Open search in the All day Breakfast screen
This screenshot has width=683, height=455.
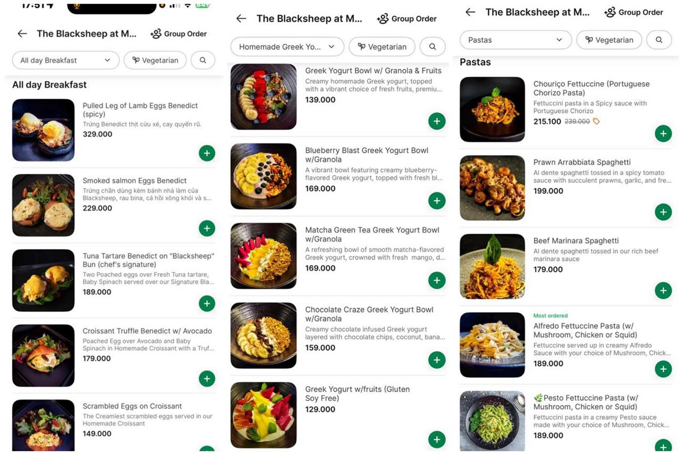pyautogui.click(x=203, y=60)
